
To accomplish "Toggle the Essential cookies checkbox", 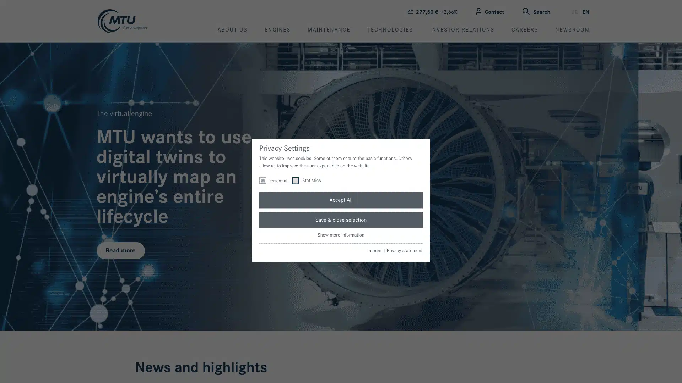I will [262, 181].
